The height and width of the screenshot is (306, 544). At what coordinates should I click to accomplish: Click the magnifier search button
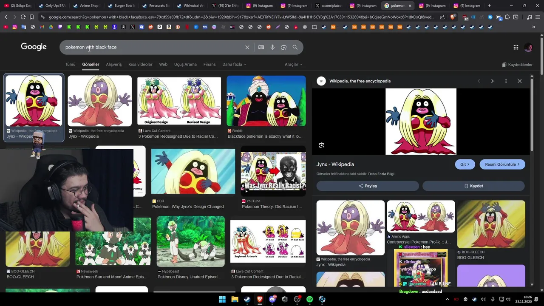pos(295,47)
